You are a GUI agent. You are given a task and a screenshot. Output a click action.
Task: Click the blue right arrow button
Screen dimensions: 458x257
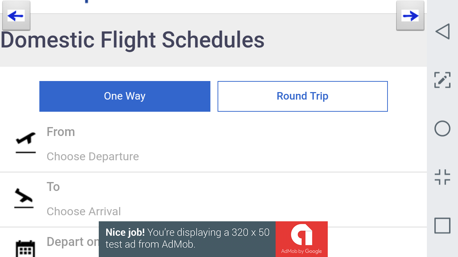click(x=410, y=16)
